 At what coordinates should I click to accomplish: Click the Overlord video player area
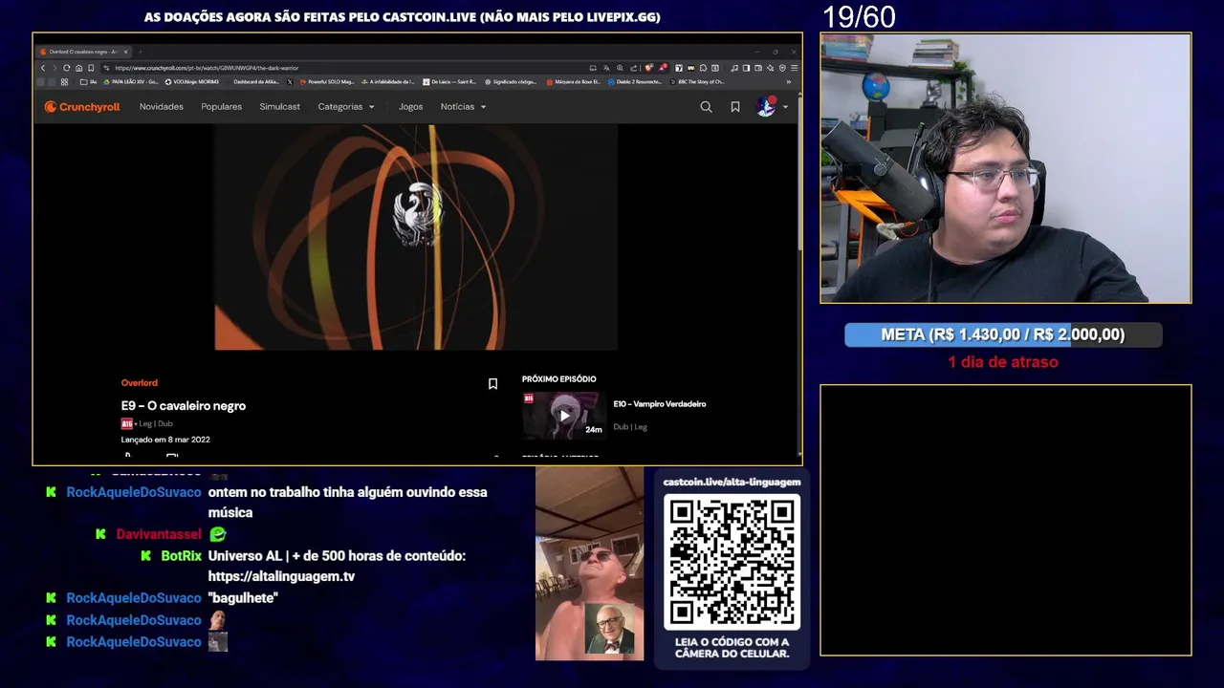pos(416,237)
